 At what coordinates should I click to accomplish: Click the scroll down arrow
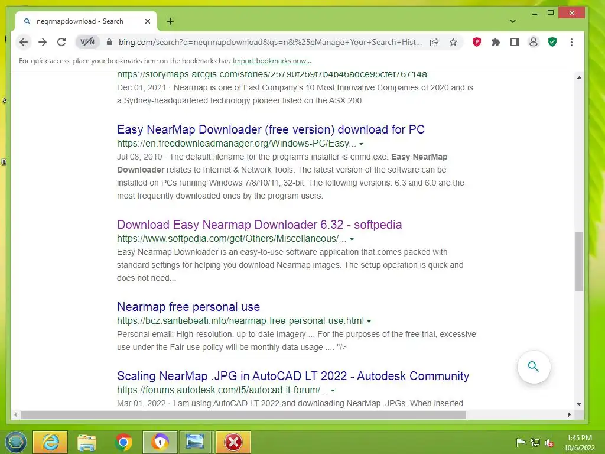[x=579, y=404]
